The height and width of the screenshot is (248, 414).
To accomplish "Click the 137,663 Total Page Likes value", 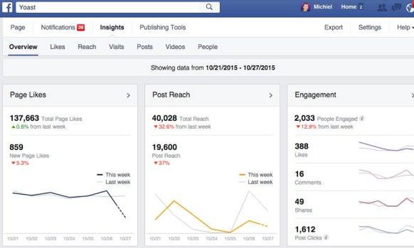I will click(24, 118).
